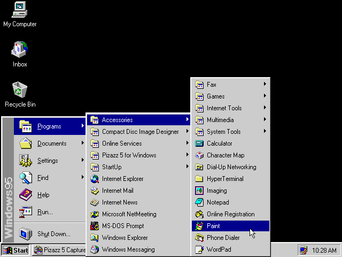The image size is (342, 257).
Task: Click the Calculator label text
Action: (x=220, y=143)
